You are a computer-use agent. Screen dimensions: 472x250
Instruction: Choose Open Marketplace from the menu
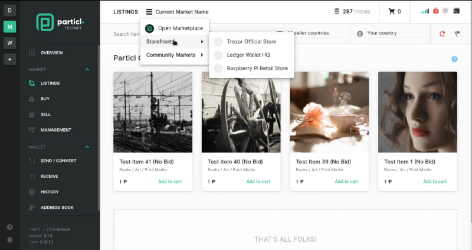pyautogui.click(x=175, y=28)
